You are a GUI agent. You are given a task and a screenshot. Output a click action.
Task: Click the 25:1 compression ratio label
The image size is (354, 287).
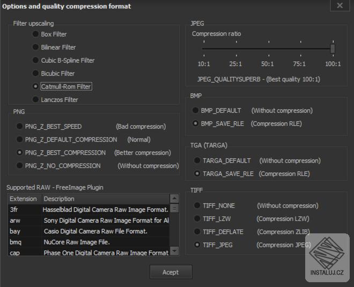coord(235,64)
